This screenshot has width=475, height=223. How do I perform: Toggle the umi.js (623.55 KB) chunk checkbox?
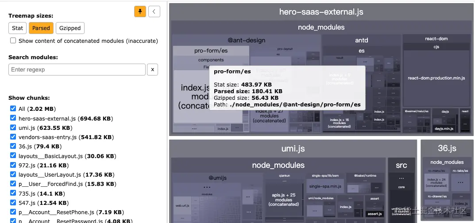(x=13, y=127)
